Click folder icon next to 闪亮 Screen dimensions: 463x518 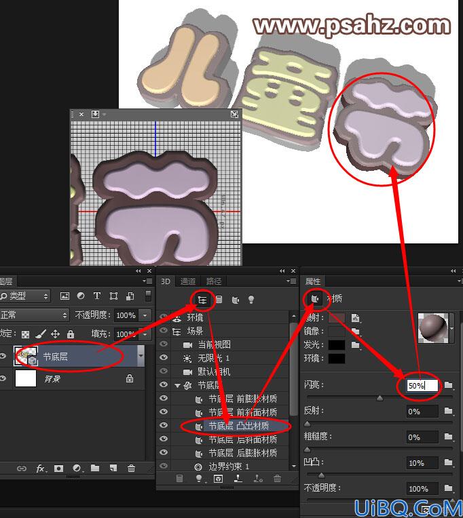click(x=449, y=385)
